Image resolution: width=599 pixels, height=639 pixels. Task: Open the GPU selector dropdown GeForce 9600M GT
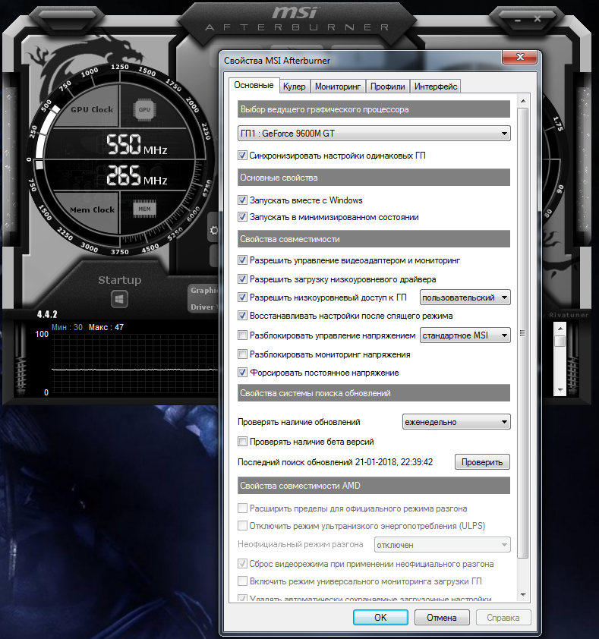[x=374, y=134]
